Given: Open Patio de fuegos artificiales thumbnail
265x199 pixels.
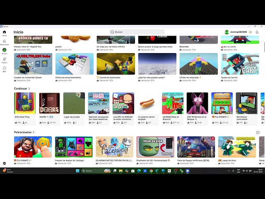Looking at the screenshot, I should (196, 147).
